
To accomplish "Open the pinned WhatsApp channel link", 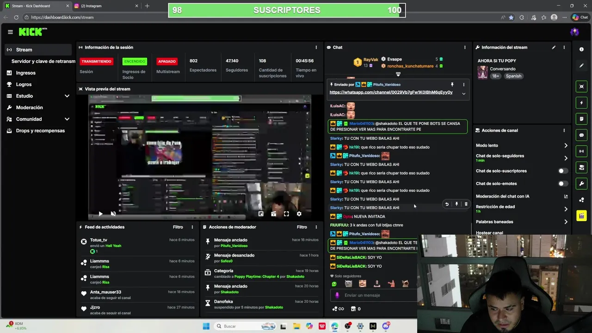I will click(x=391, y=92).
